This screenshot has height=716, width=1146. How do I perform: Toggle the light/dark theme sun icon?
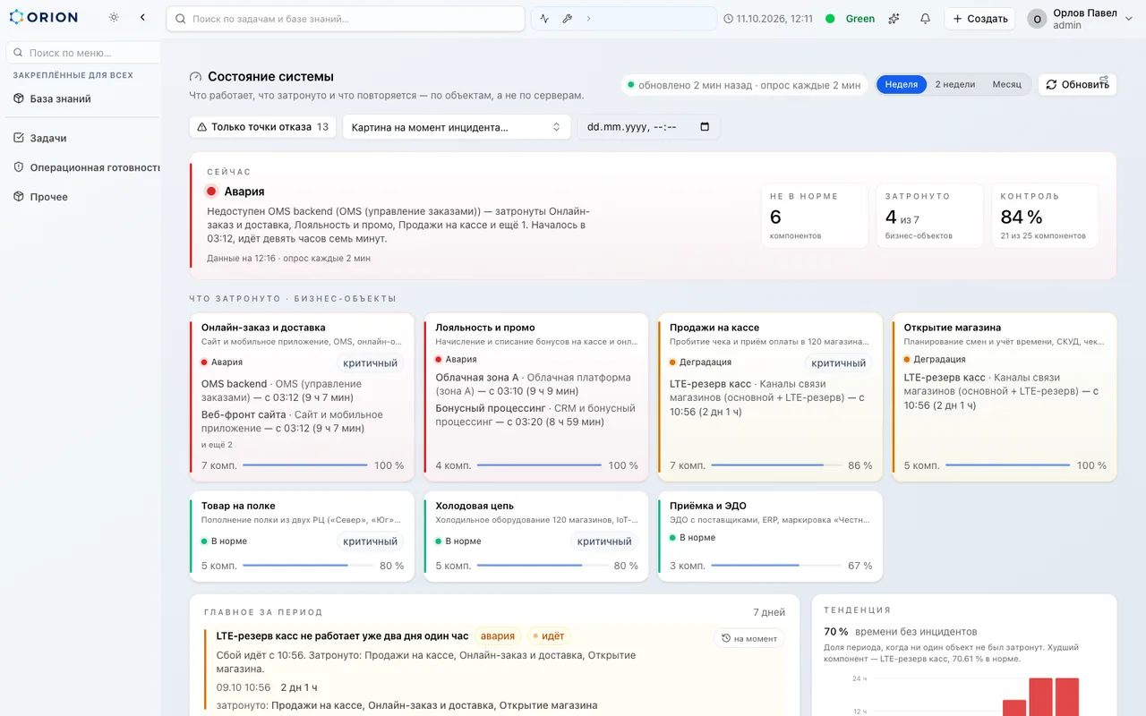pos(114,17)
